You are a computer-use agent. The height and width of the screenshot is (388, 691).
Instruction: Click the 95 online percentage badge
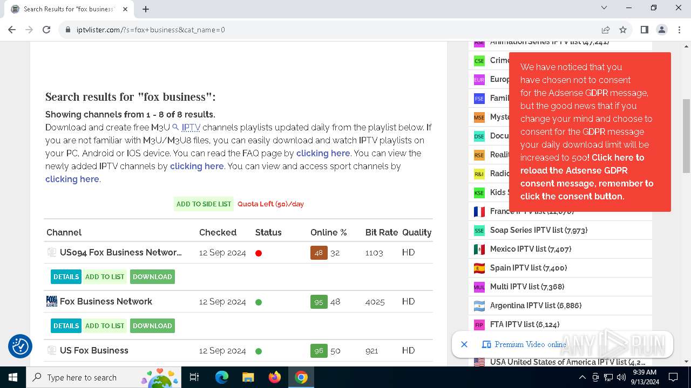tap(319, 302)
